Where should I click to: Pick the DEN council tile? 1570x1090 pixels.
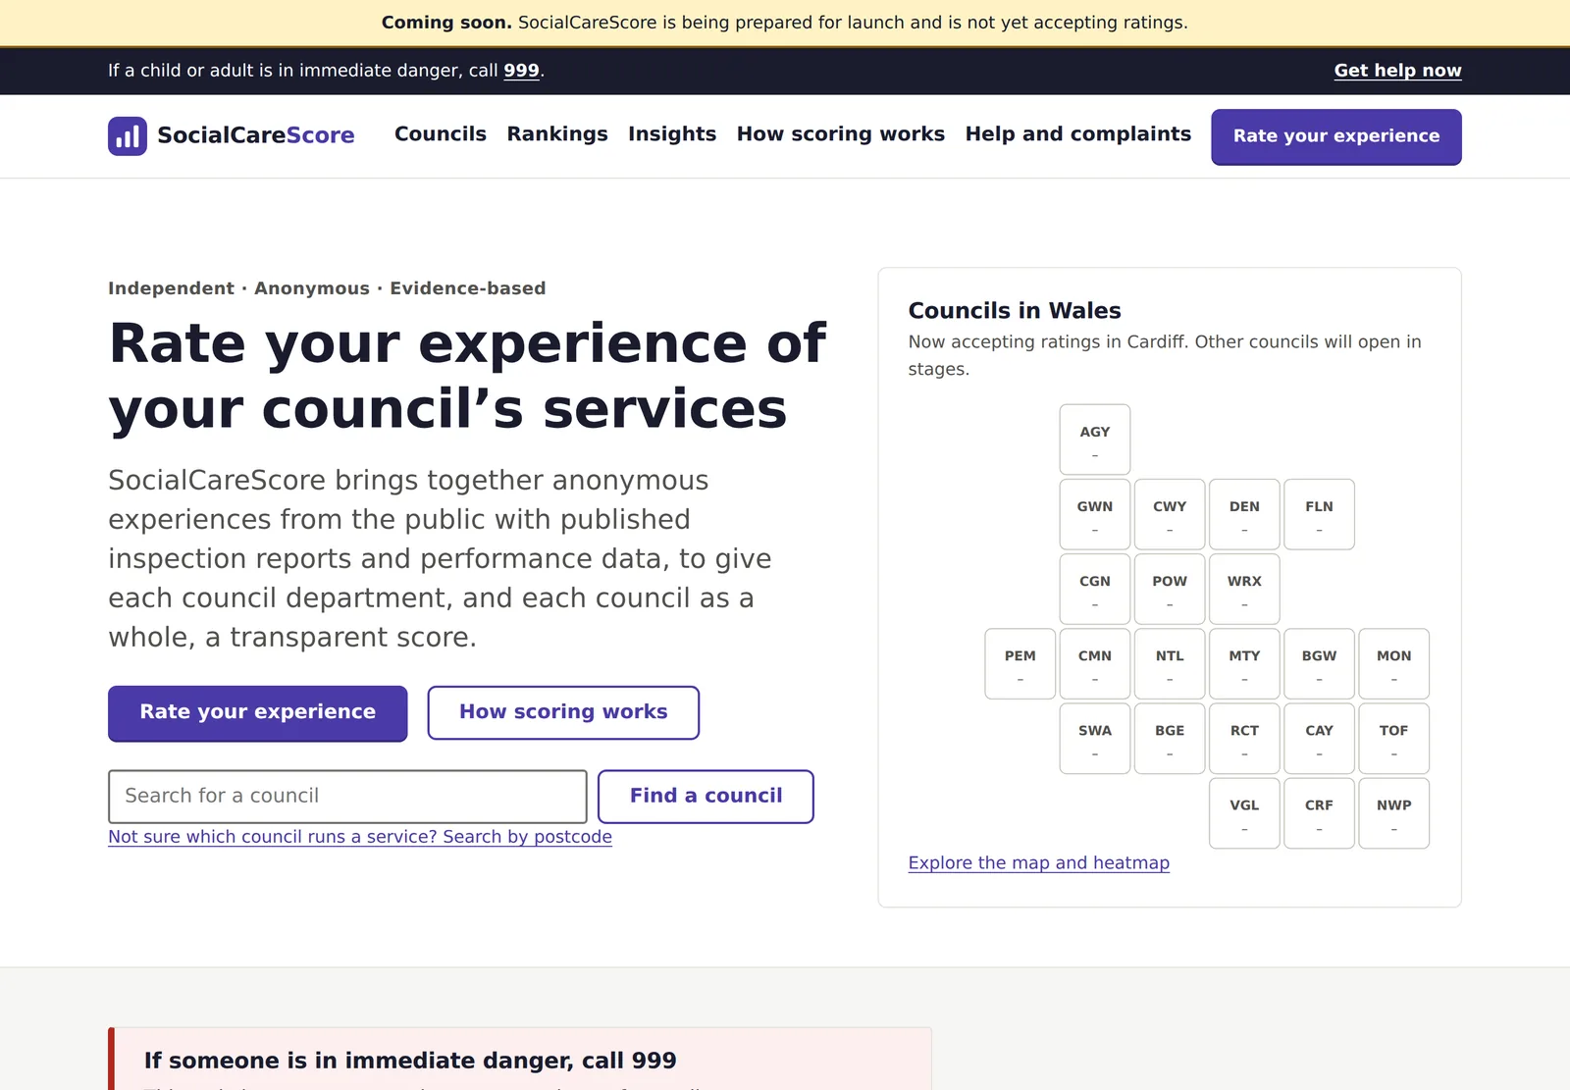[x=1244, y=514]
